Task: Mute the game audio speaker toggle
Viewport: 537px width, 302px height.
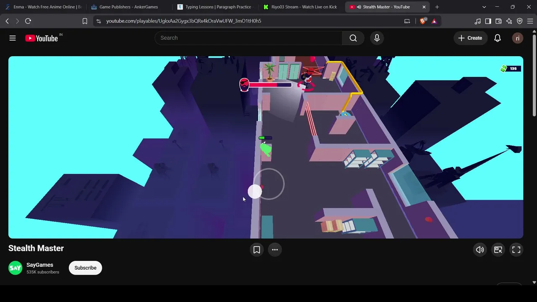Action: click(x=480, y=250)
